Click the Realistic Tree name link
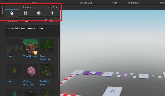This screenshot has width=165, height=96. point(45,83)
